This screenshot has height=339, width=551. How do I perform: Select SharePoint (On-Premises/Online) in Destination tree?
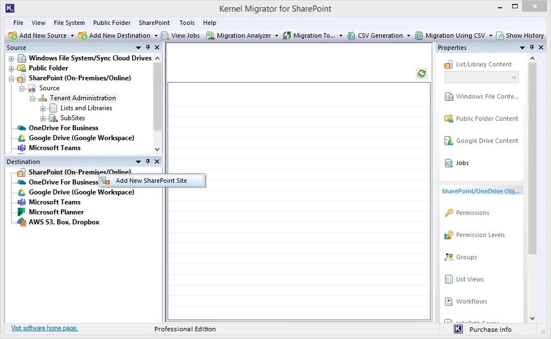pos(80,172)
